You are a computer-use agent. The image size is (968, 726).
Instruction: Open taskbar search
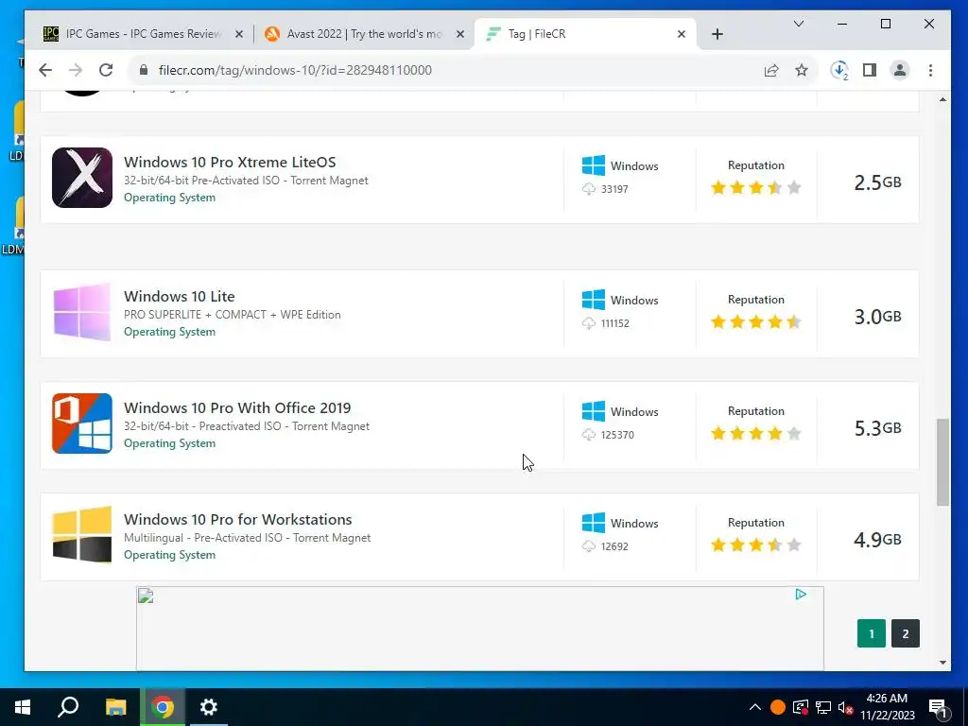[x=68, y=707]
